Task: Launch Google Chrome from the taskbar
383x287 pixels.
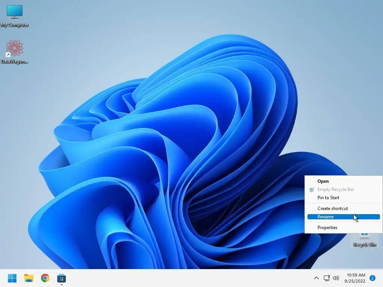Action: [x=45, y=278]
